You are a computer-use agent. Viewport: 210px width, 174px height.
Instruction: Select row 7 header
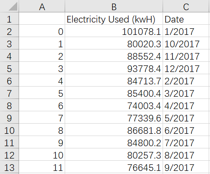(9, 93)
